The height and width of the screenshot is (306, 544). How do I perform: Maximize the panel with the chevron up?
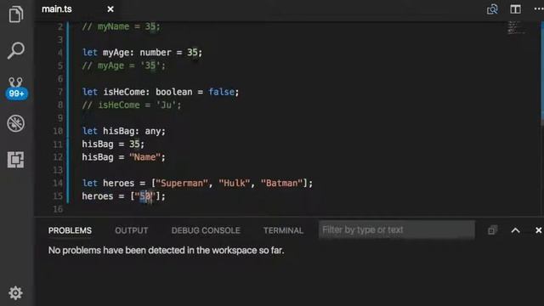coord(516,230)
